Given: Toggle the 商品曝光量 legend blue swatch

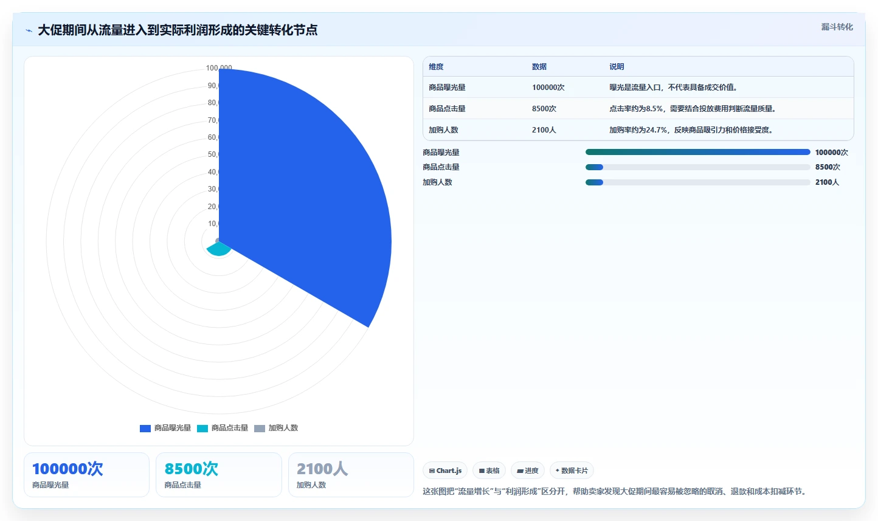Looking at the screenshot, I should (x=145, y=428).
